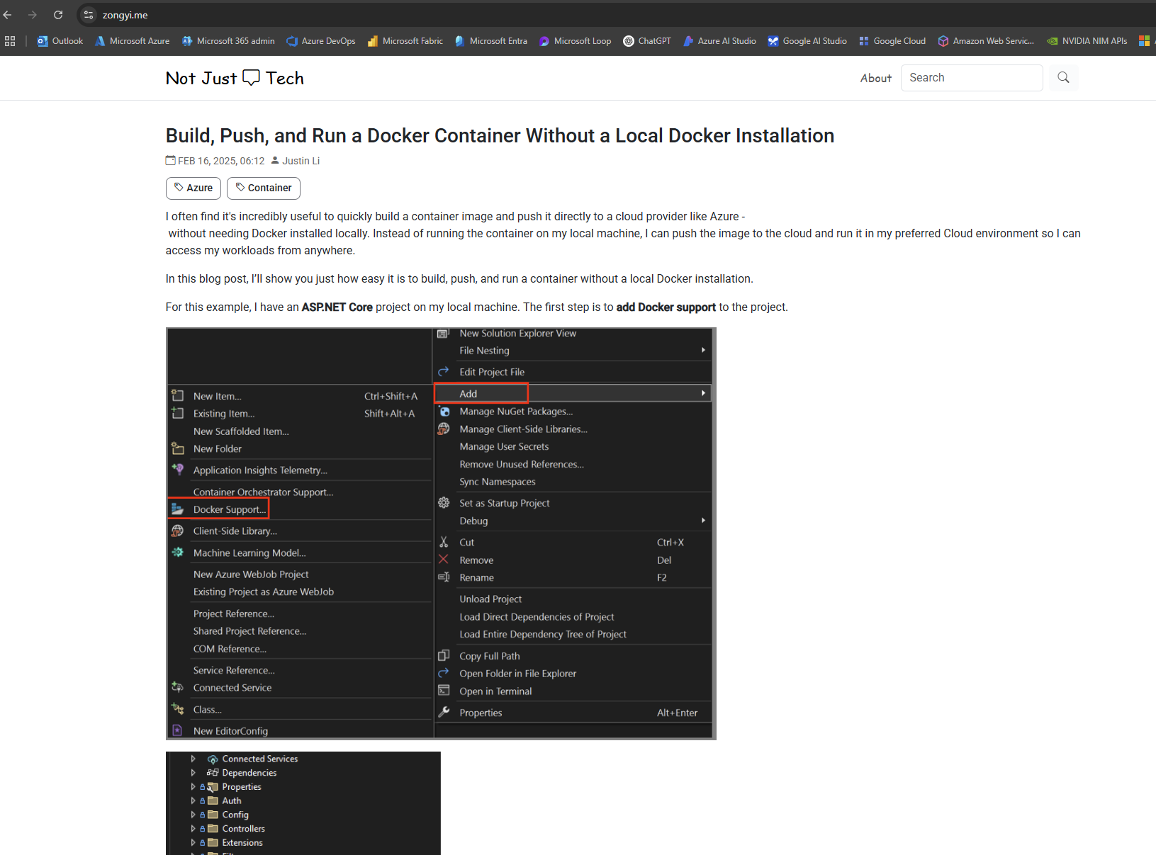The width and height of the screenshot is (1156, 855).
Task: Click author name Justin Li
Action: 301,161
